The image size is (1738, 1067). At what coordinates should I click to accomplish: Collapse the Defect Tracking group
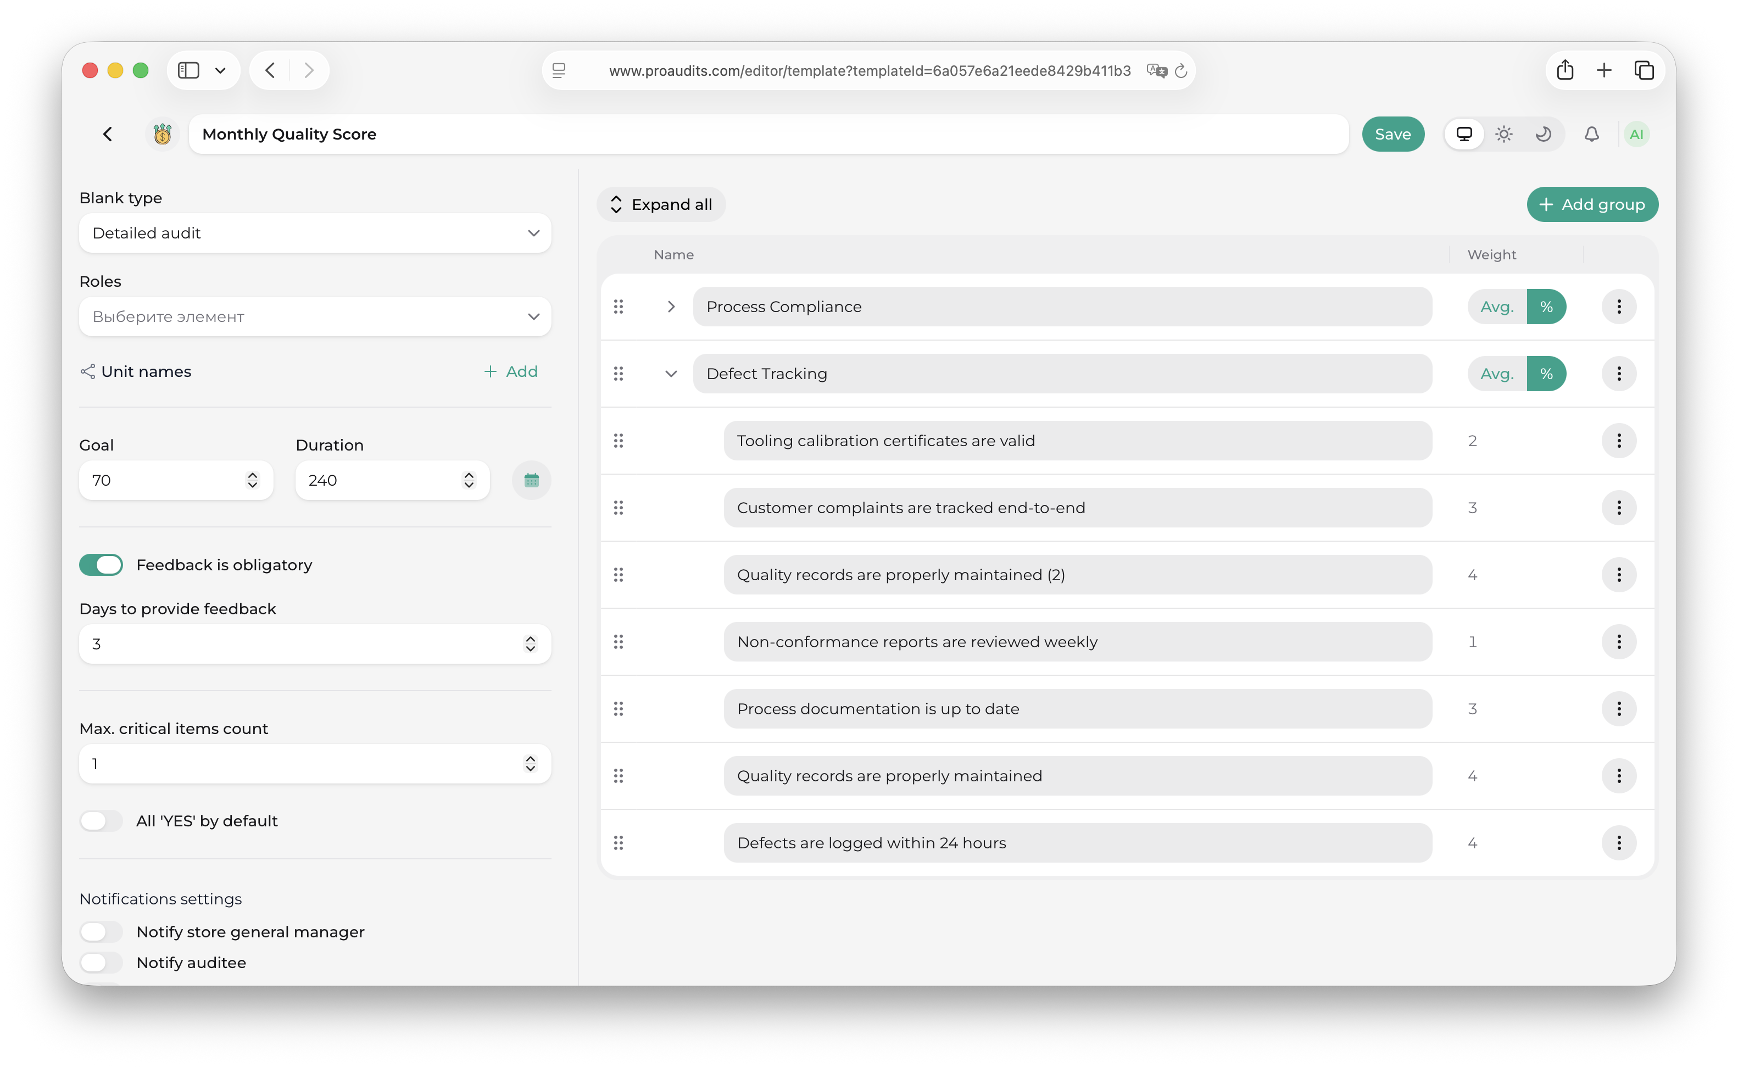671,373
